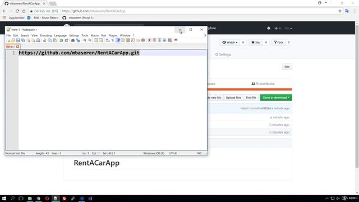359x202 pixels.
Task: Click the Start Recording macro icon
Action: click(149, 40)
